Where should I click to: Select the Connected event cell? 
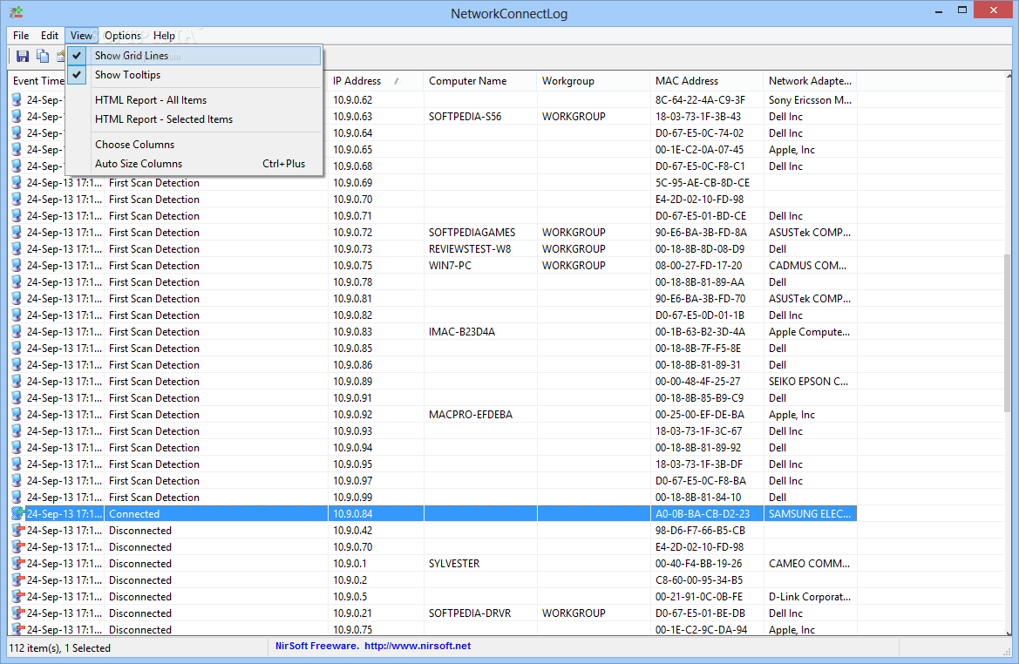point(216,514)
